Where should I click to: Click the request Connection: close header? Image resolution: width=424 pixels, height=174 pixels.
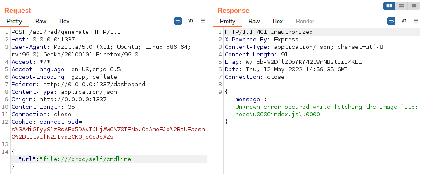41,114
